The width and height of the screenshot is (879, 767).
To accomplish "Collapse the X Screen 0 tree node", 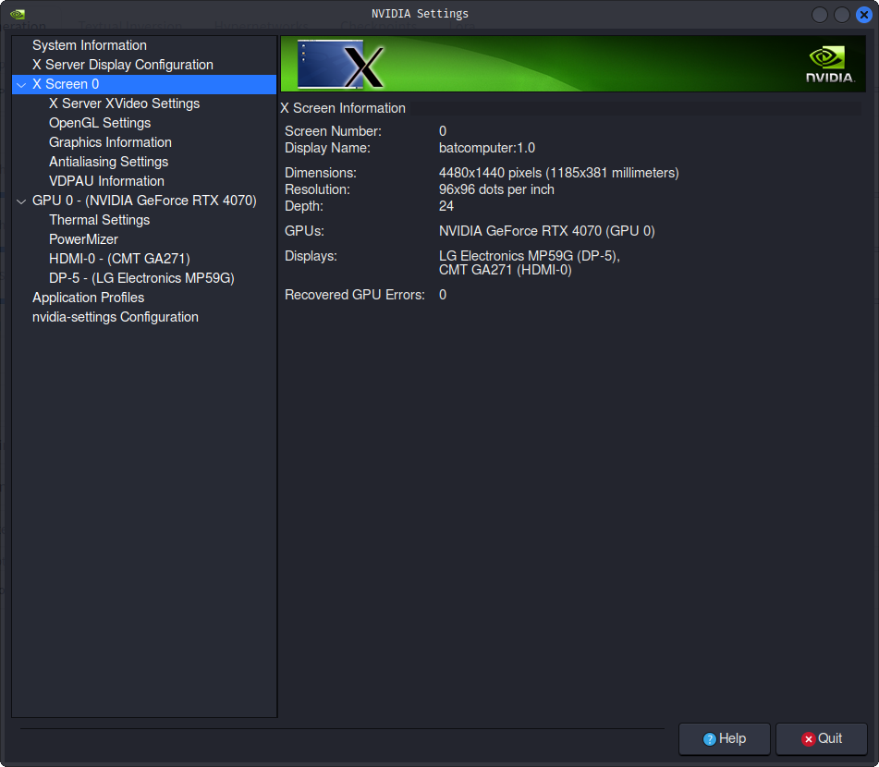I will tap(21, 85).
